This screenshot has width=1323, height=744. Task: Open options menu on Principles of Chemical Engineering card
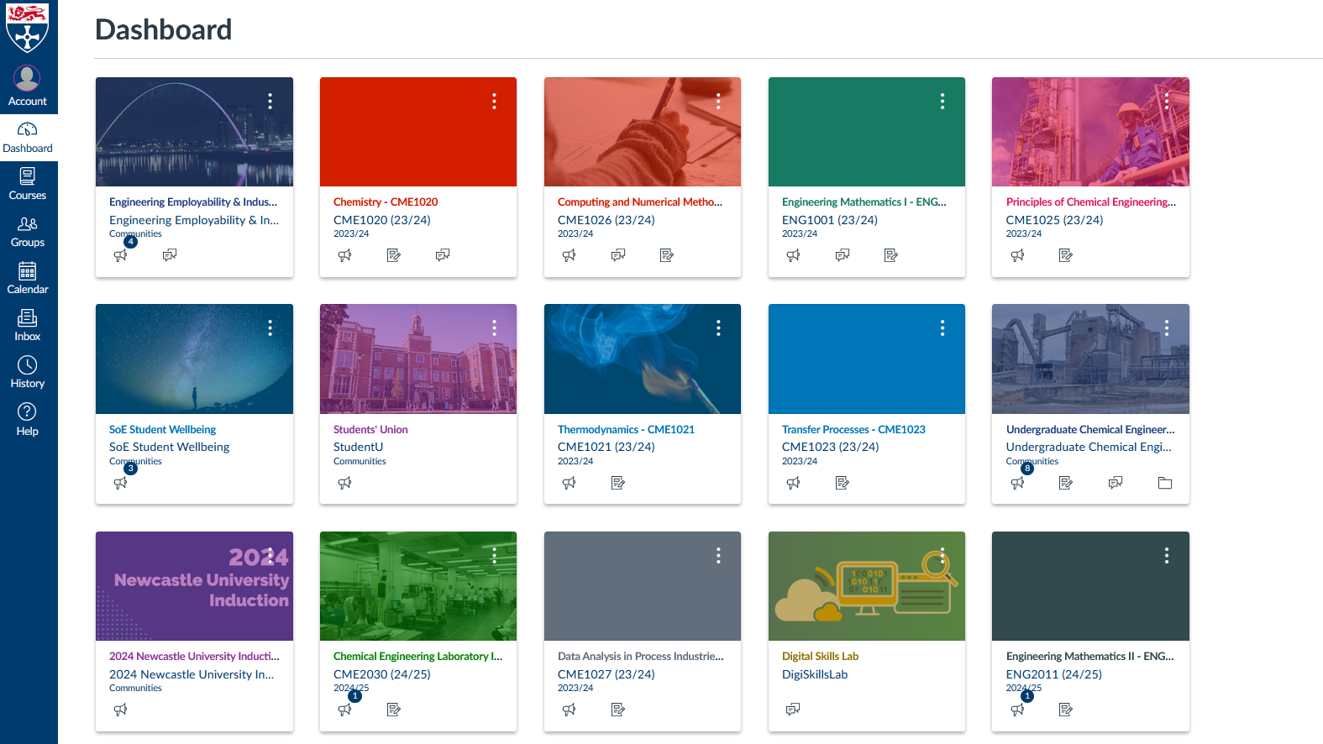(1167, 102)
